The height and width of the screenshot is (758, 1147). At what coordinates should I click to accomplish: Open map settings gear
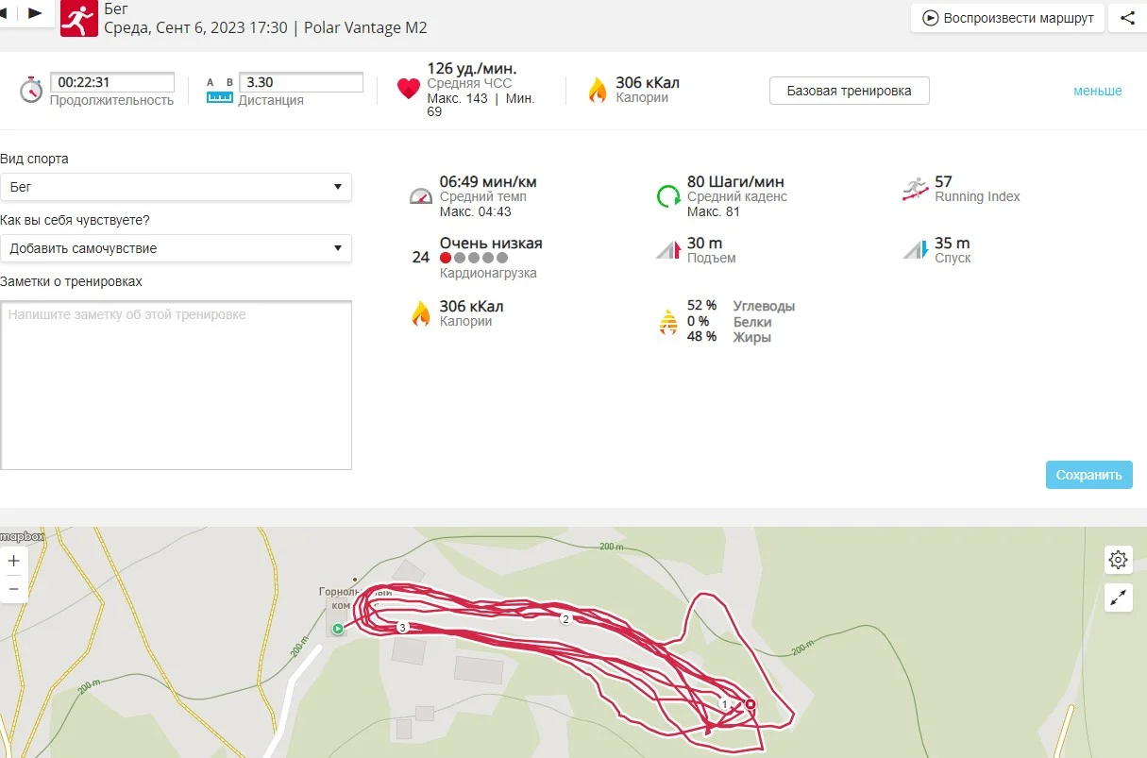[1119, 560]
